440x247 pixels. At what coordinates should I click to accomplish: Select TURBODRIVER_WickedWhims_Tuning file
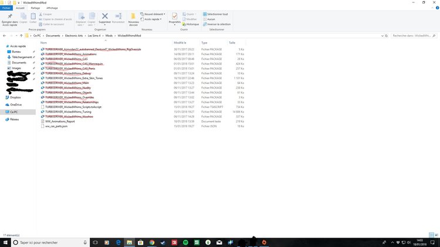[x=68, y=111]
